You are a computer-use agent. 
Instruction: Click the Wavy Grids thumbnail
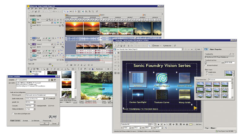point(185,94)
